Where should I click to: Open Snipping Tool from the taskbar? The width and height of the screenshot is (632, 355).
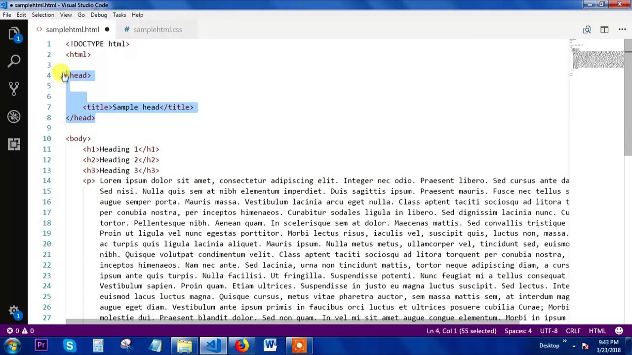[127, 346]
